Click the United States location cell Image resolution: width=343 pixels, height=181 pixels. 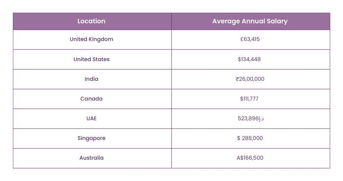92,59
